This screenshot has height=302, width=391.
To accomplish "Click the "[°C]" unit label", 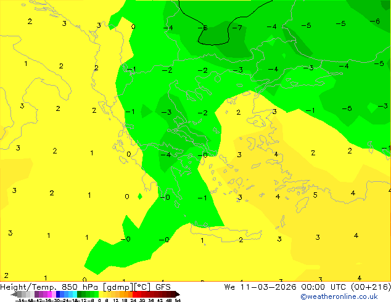I will pos(142,287).
